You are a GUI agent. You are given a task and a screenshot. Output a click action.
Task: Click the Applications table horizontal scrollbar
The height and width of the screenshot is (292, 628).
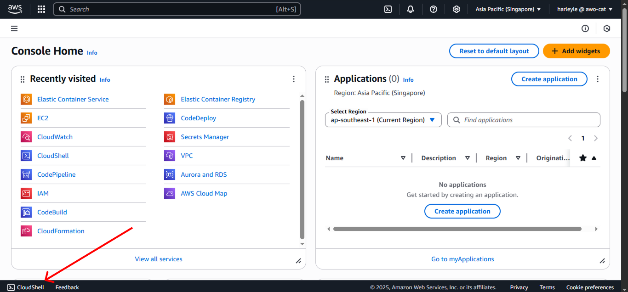(457, 229)
